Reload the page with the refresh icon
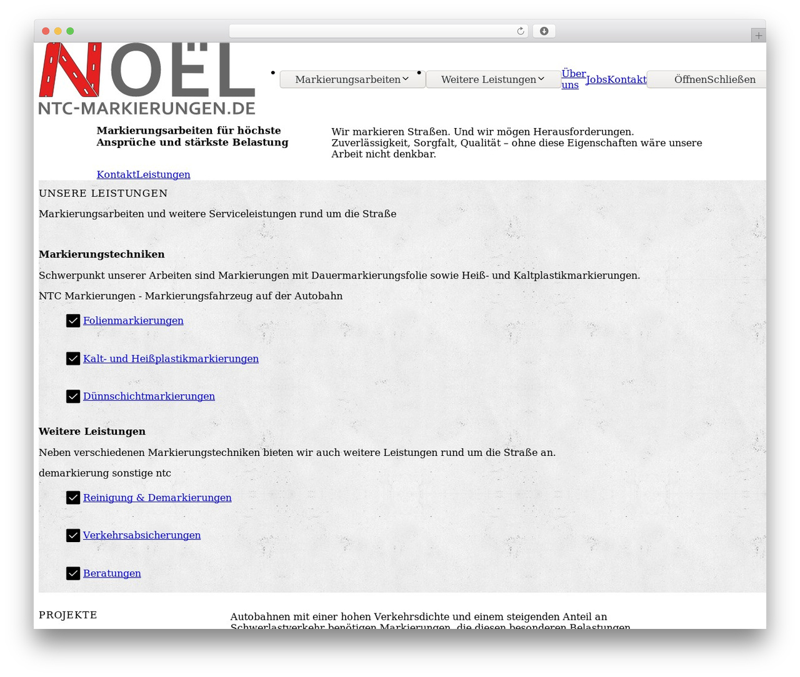The width and height of the screenshot is (800, 677). [521, 31]
